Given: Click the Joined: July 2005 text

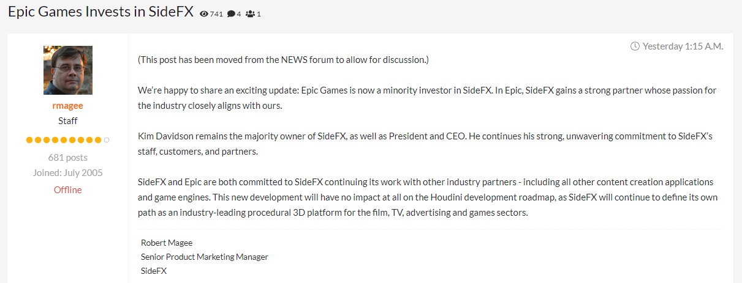Looking at the screenshot, I should coord(68,172).
